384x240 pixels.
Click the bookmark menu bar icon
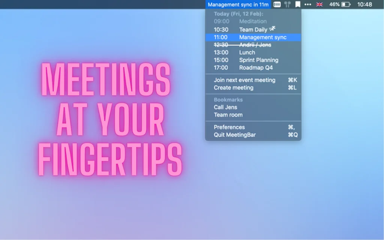click(x=297, y=4)
